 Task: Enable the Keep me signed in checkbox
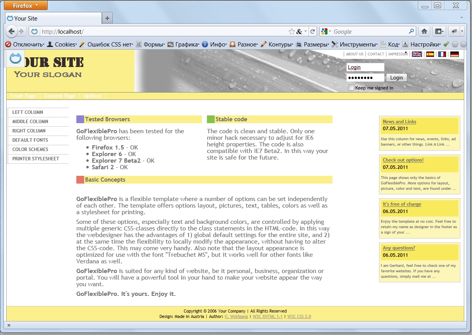351,88
